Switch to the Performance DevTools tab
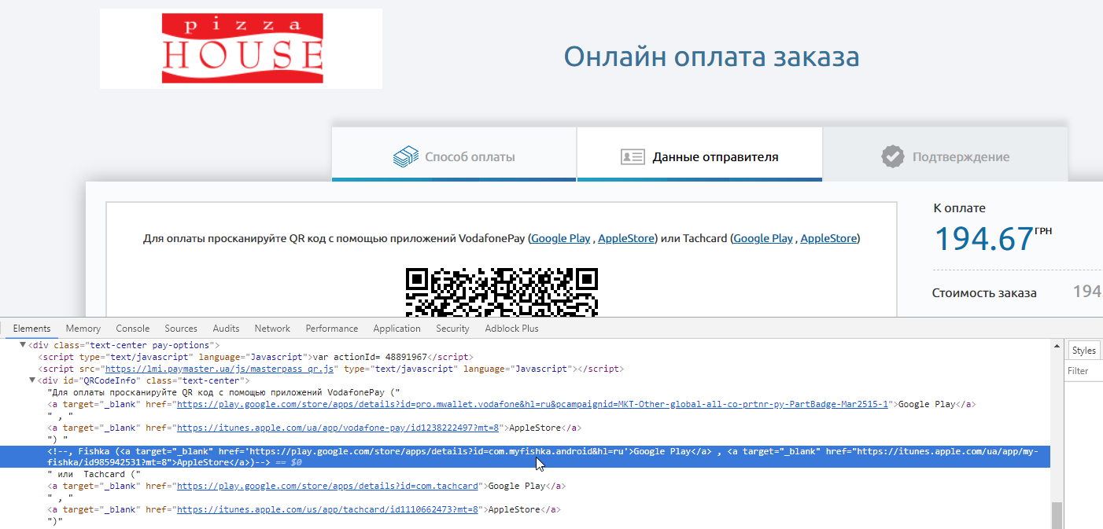 332,329
